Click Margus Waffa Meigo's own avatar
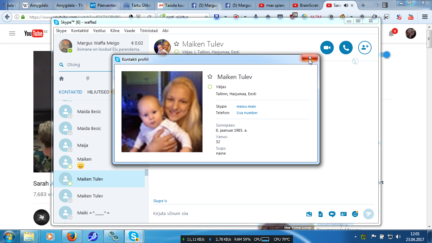This screenshot has height=243, width=432. [65, 46]
